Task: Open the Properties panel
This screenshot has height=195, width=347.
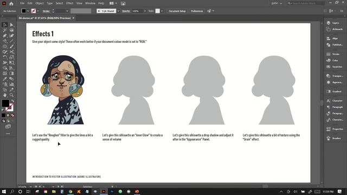Action: (x=335, y=129)
